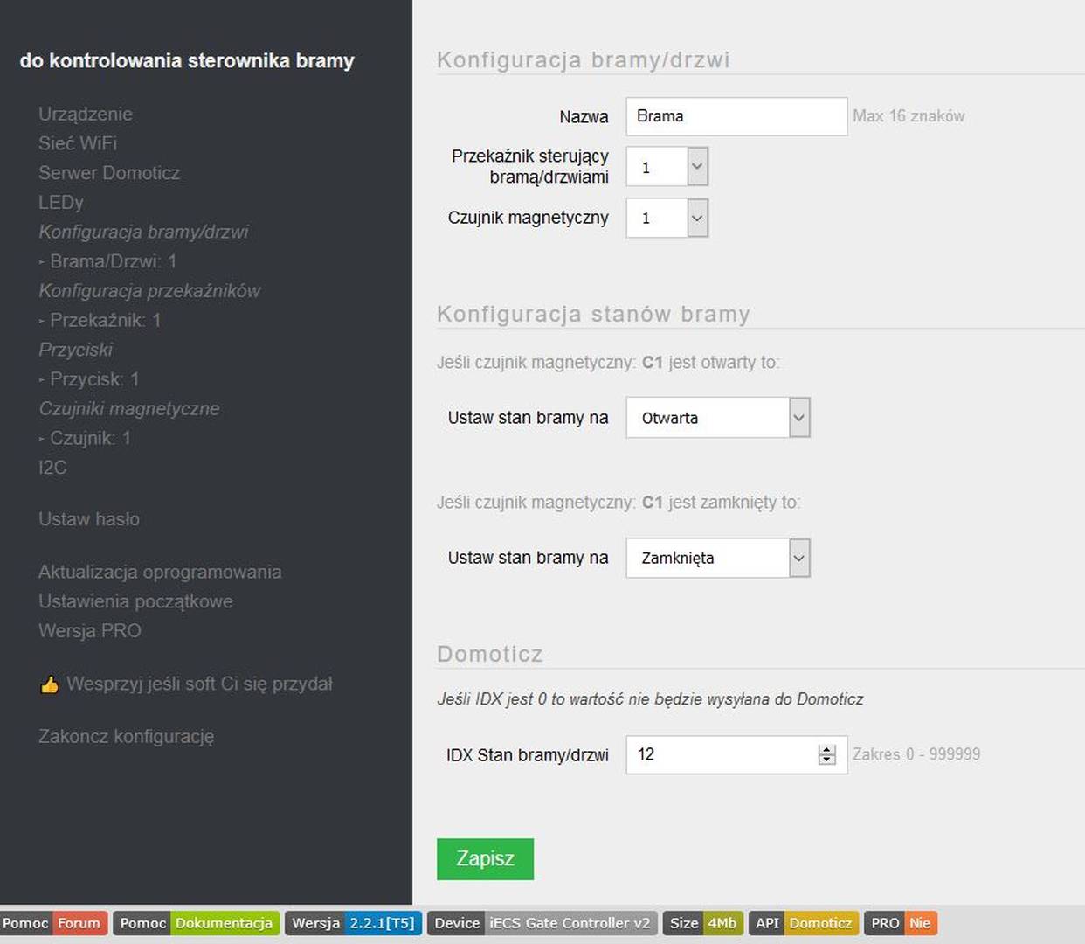1085x944 pixels.
Task: Click the Czujniki magnetyczne sidebar heading
Action: point(129,409)
